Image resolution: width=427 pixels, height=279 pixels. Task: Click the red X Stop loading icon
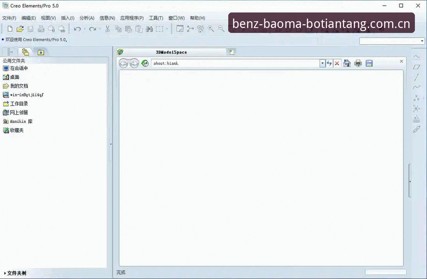(x=337, y=63)
